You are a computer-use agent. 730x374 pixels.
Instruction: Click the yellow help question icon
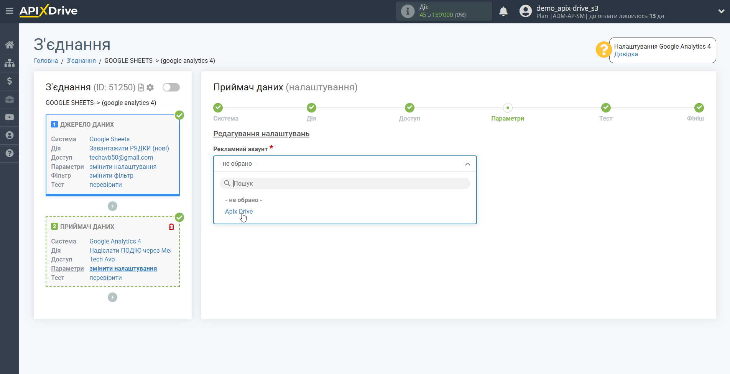coord(603,50)
